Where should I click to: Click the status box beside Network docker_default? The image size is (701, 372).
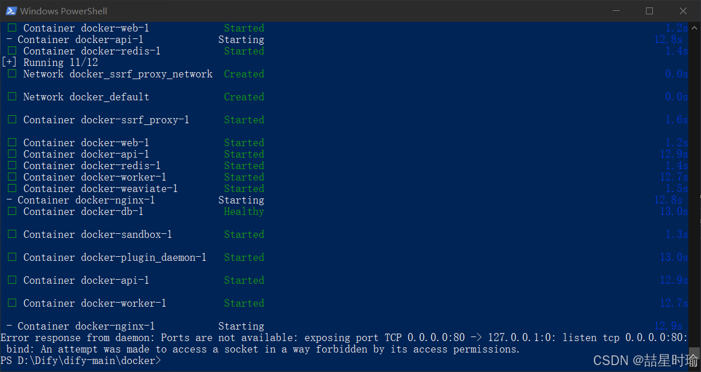coord(12,97)
